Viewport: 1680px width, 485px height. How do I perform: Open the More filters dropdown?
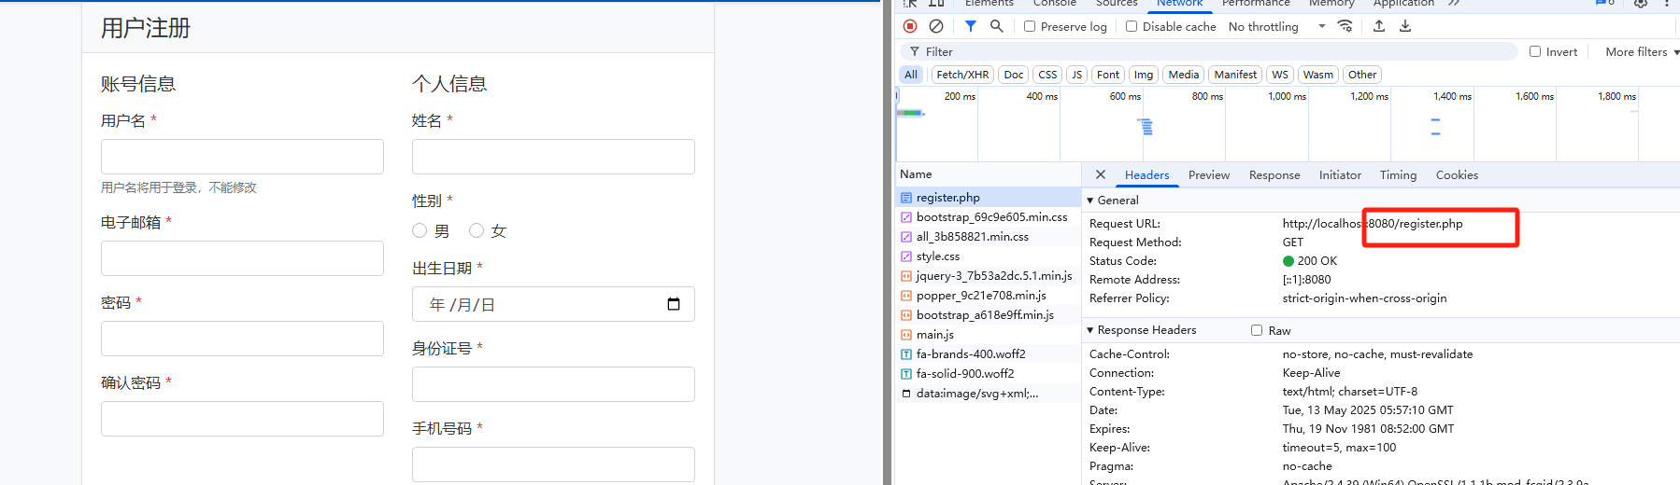click(1642, 51)
